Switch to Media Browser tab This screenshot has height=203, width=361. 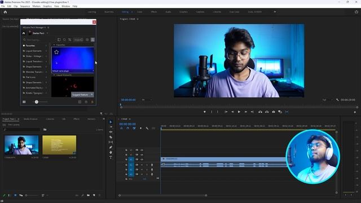pyautogui.click(x=30, y=119)
